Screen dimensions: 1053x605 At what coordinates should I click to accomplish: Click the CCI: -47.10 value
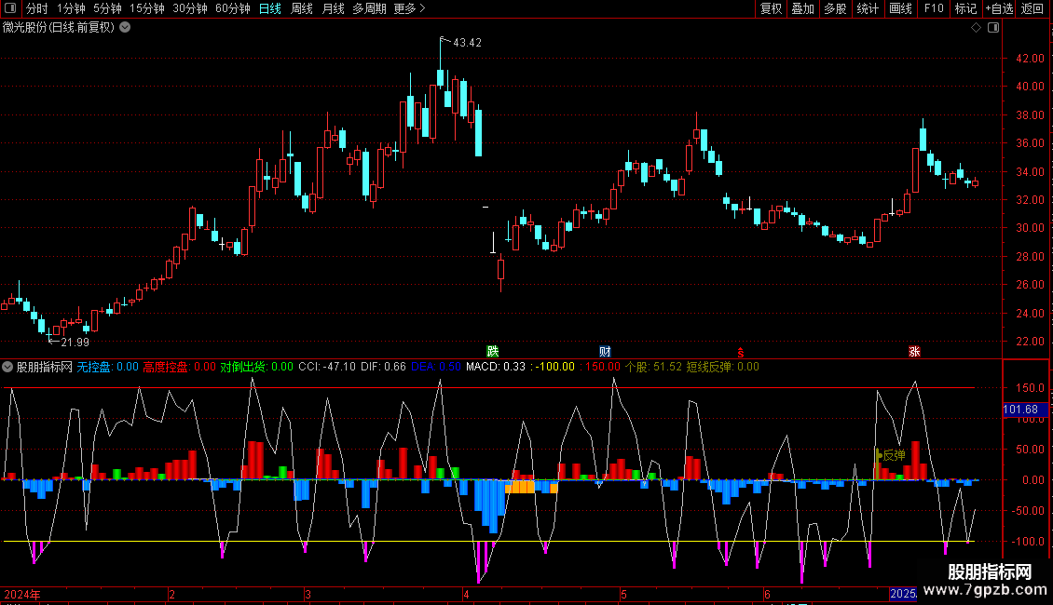tap(327, 367)
